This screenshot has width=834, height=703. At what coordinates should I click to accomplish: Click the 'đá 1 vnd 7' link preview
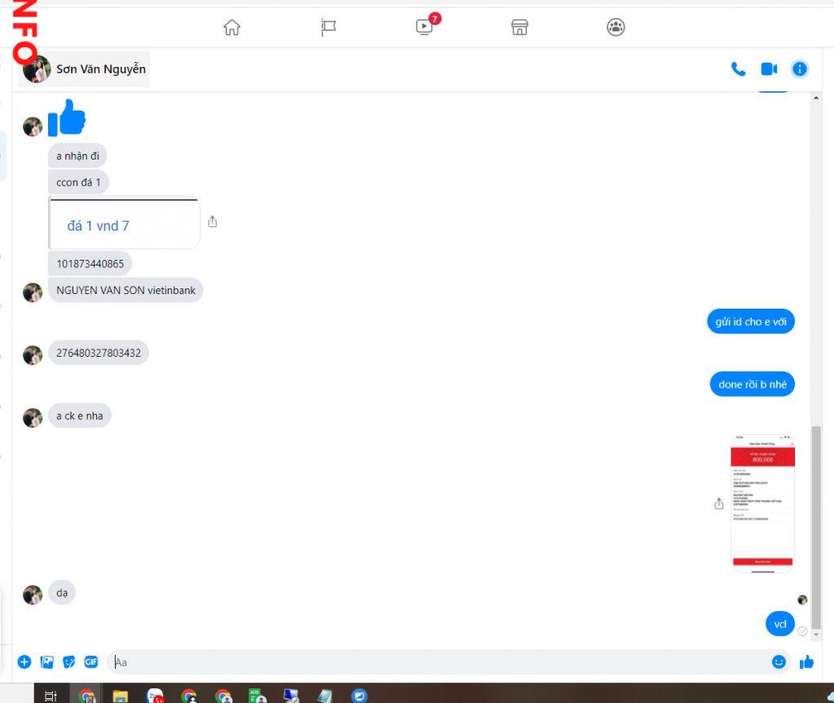tap(124, 226)
